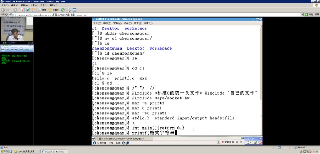Click the Go (转到) button
The image size is (320, 154).
pos(309,15)
